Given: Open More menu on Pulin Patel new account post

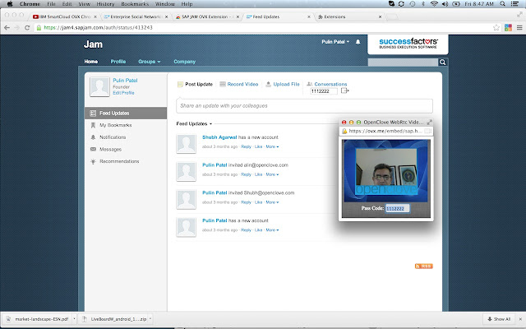Looking at the screenshot, I should tap(272, 230).
